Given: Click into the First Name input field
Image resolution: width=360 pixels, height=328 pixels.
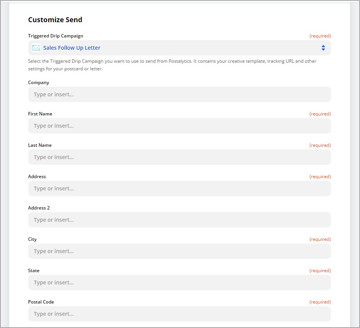Looking at the screenshot, I should (x=179, y=126).
